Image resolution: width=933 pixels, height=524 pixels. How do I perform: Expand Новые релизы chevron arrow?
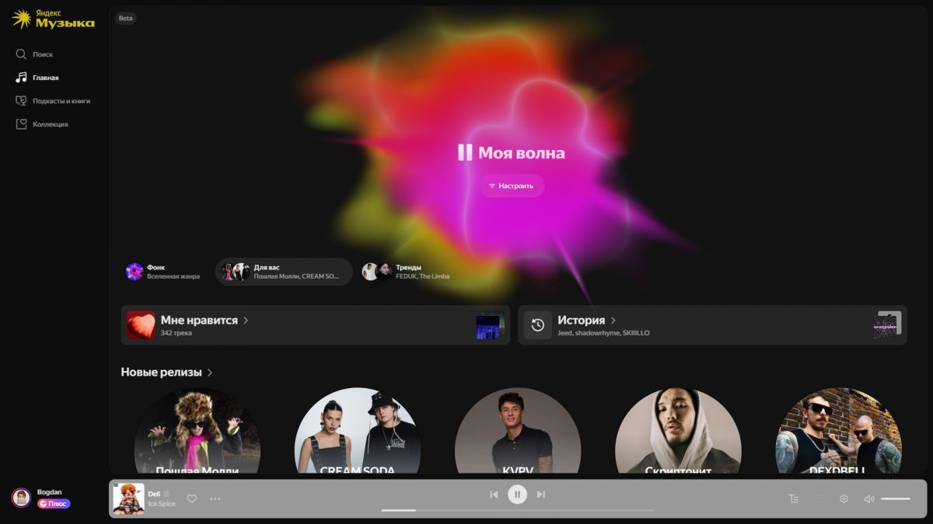click(210, 373)
